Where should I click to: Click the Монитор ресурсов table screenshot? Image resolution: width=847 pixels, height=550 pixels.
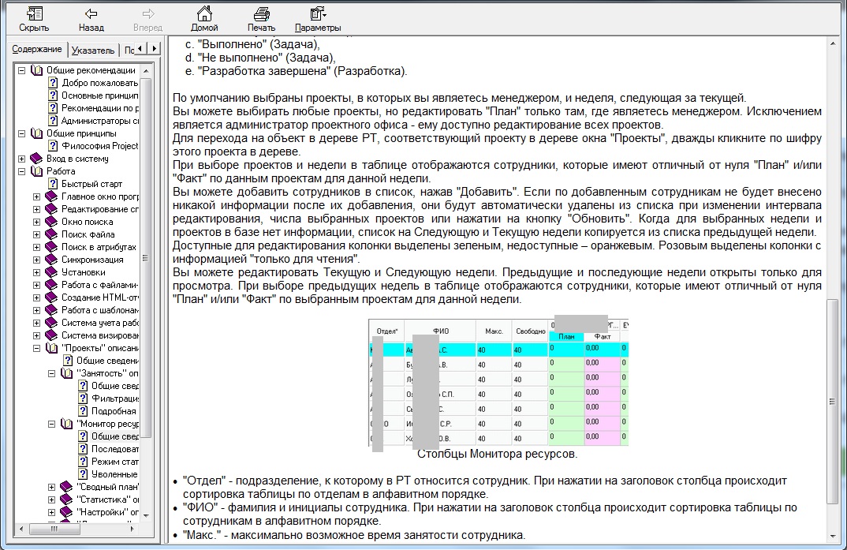pyautogui.click(x=498, y=383)
